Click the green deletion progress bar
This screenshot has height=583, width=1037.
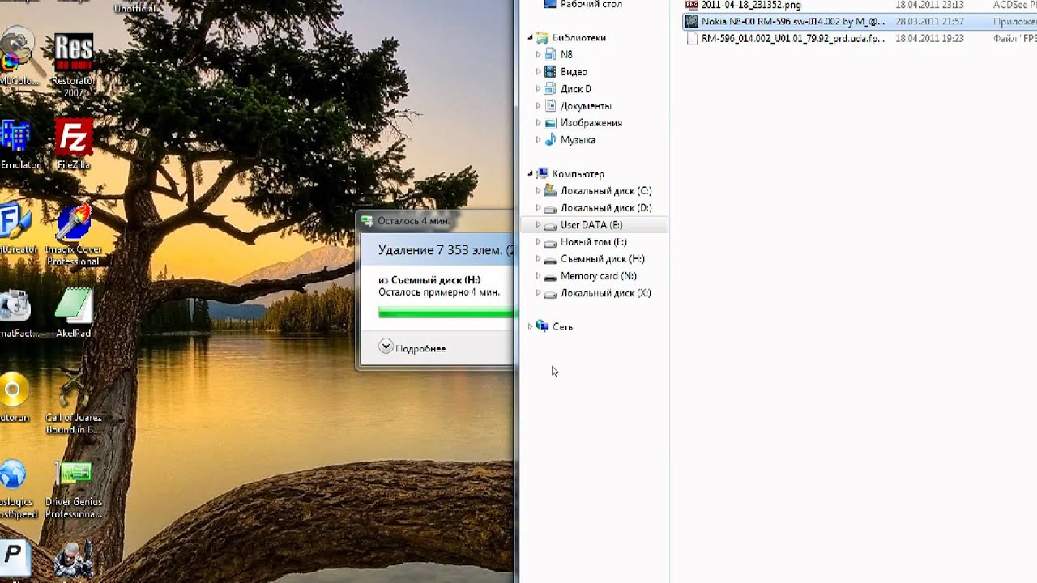tap(446, 313)
